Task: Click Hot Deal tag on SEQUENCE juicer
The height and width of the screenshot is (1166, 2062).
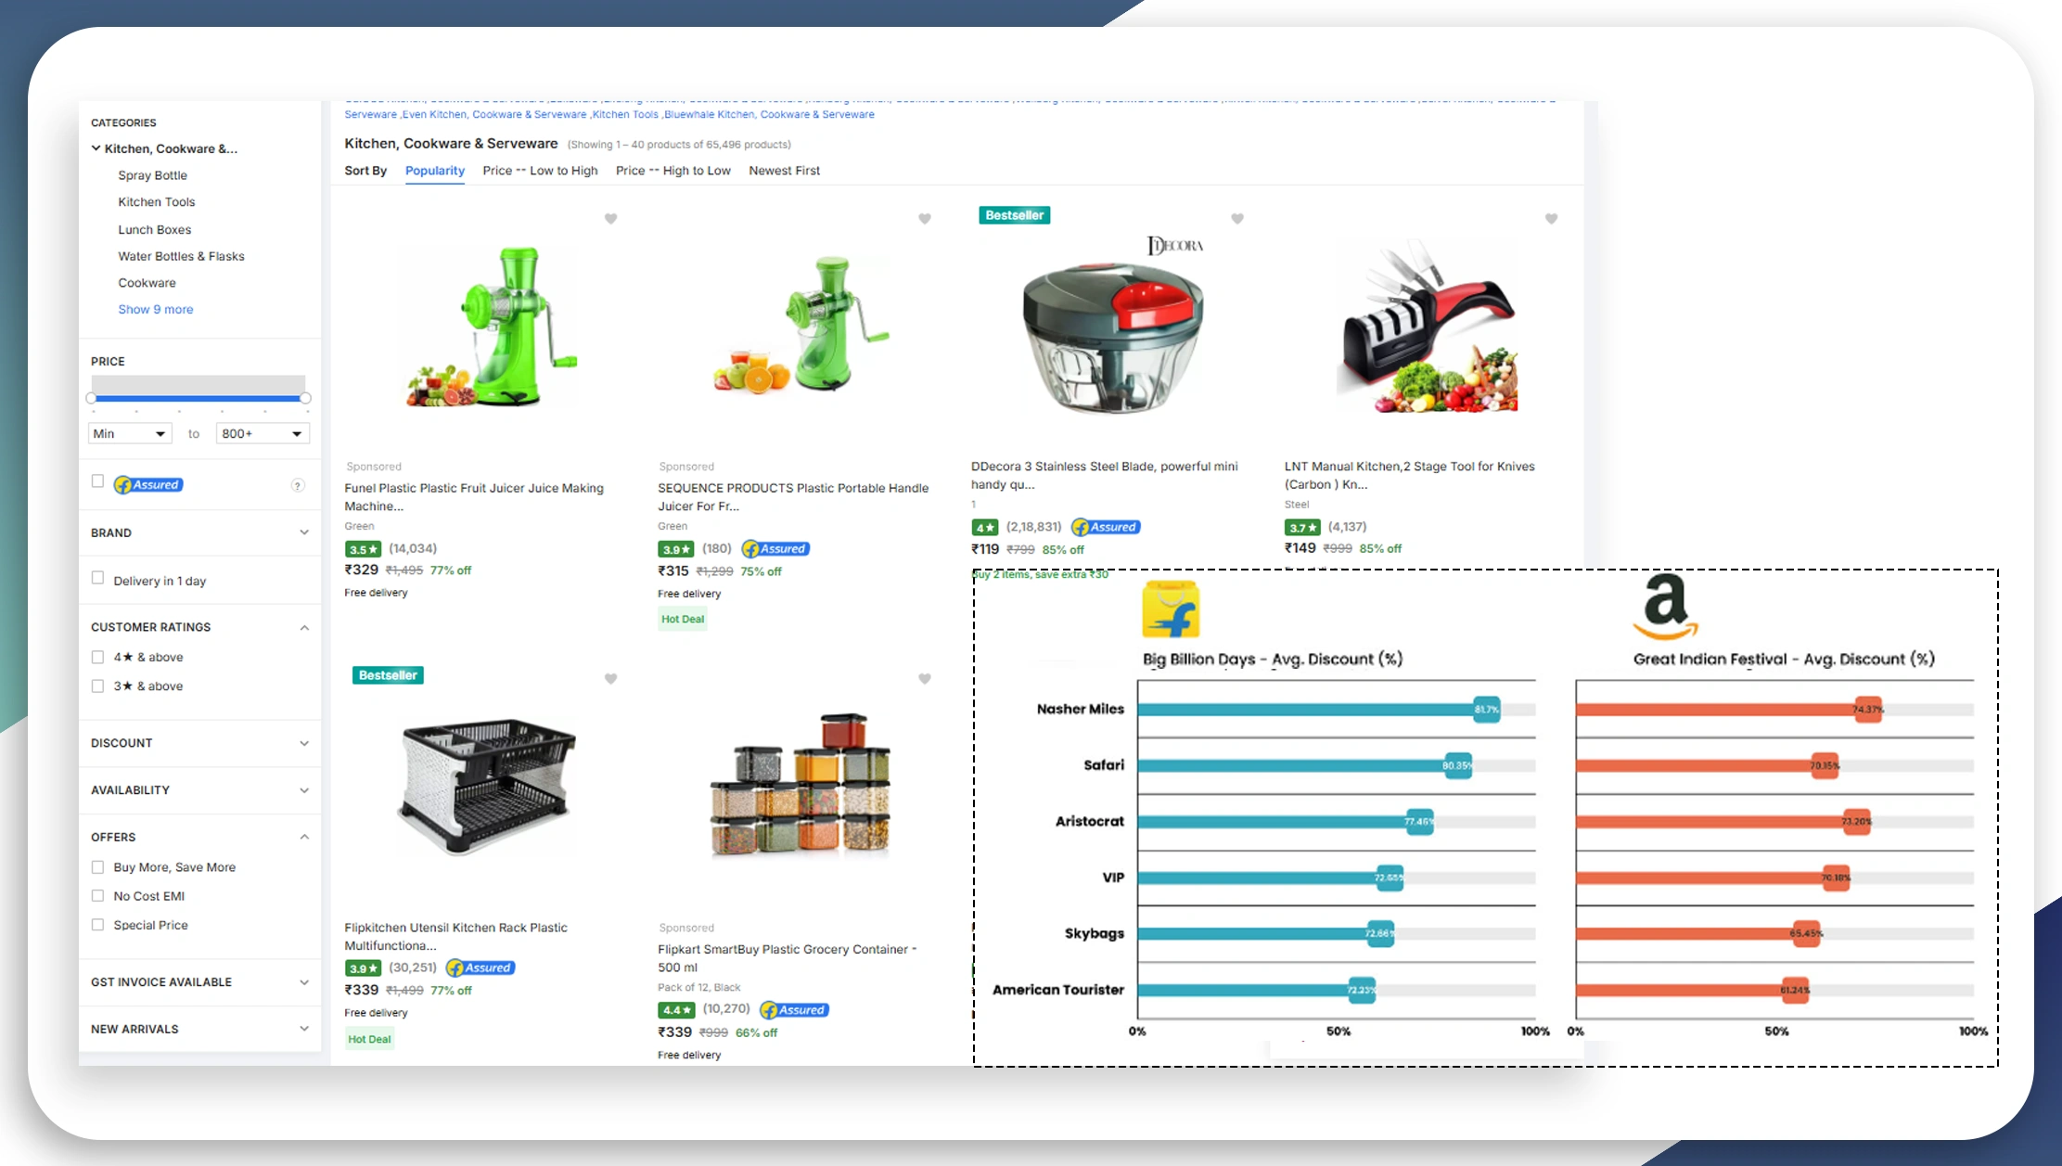Action: coord(683,619)
